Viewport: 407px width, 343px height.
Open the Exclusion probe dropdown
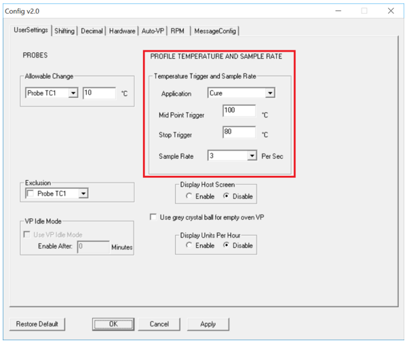tap(83, 194)
